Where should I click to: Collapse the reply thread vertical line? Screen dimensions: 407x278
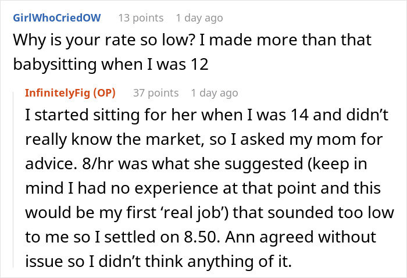pyautogui.click(x=13, y=179)
